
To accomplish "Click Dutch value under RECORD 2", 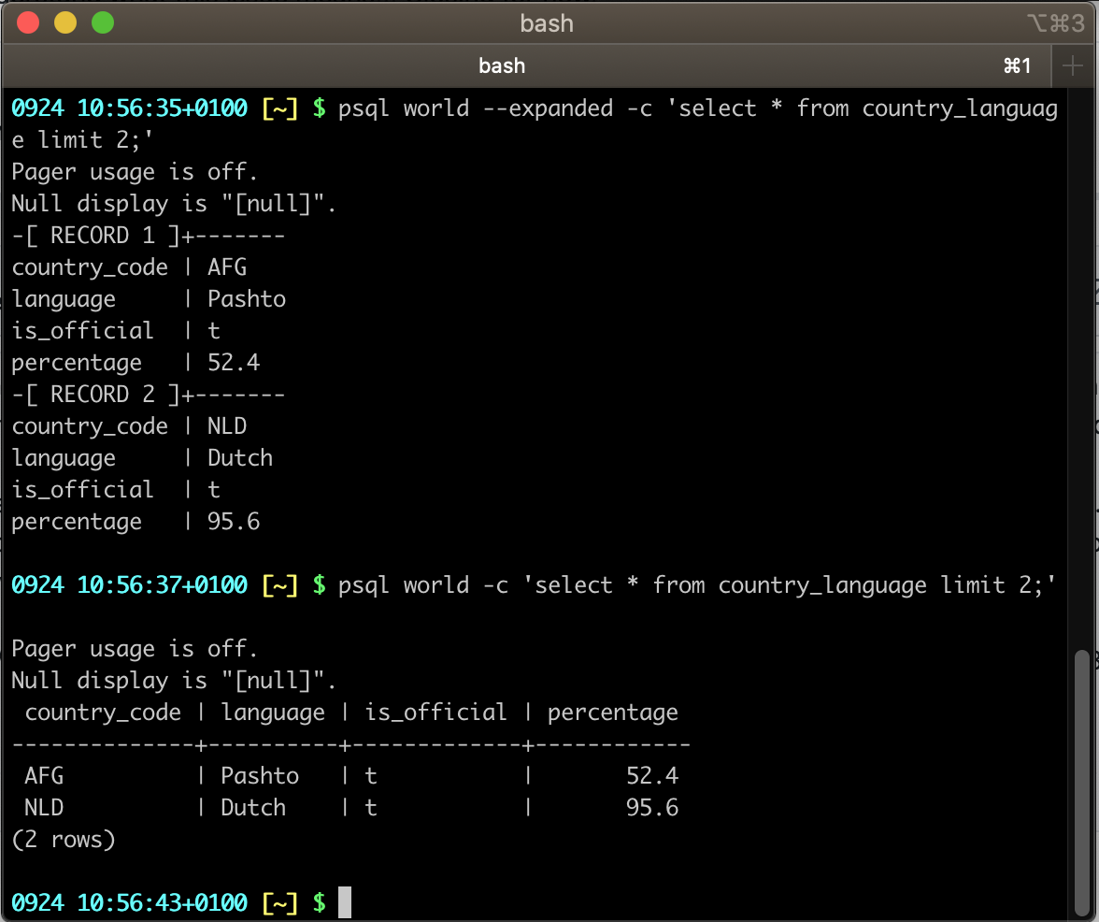I will (239, 458).
